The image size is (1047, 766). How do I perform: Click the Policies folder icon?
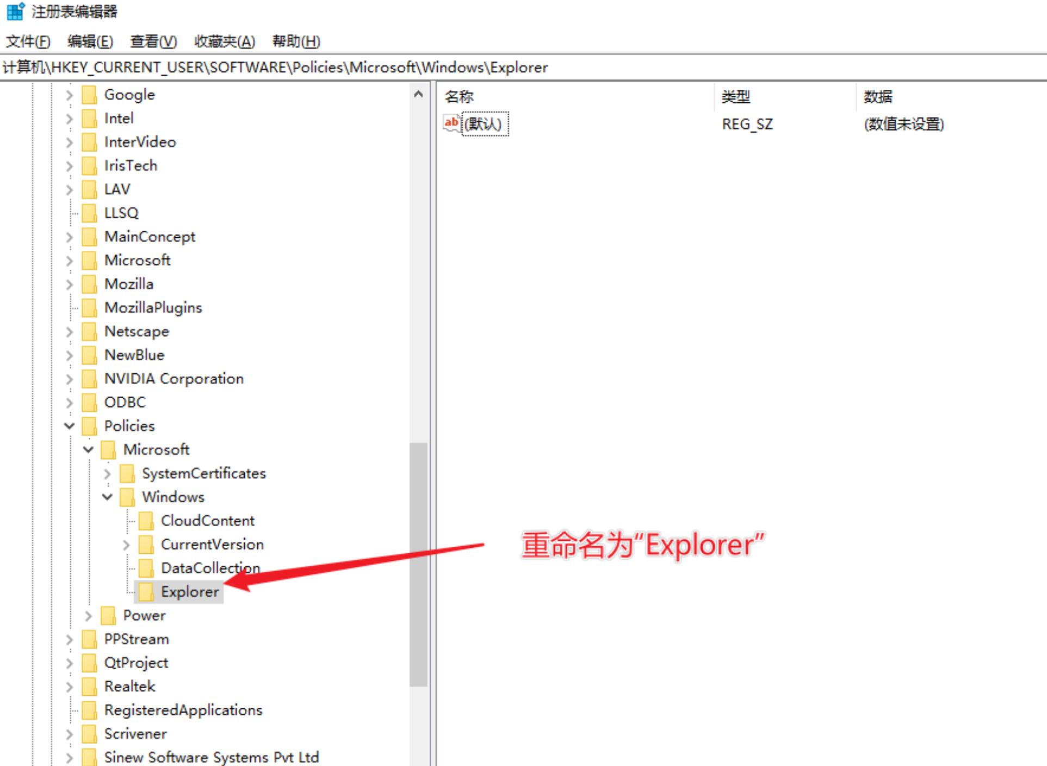90,426
